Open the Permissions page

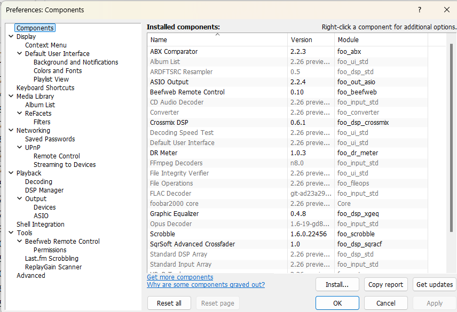coord(50,250)
